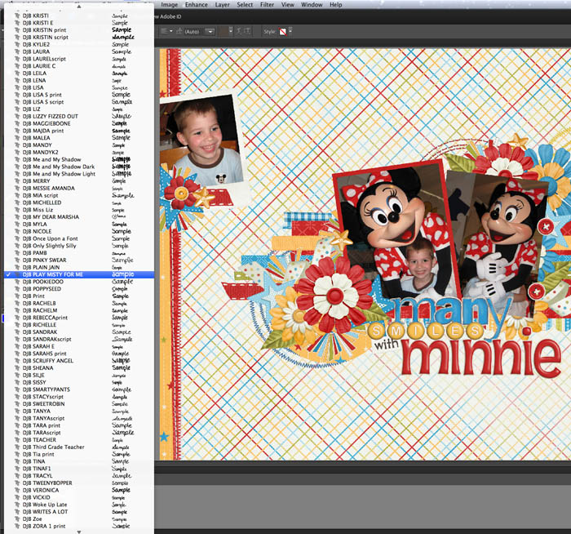Click the TrueType icon beside DJB NICOLE

click(17, 231)
